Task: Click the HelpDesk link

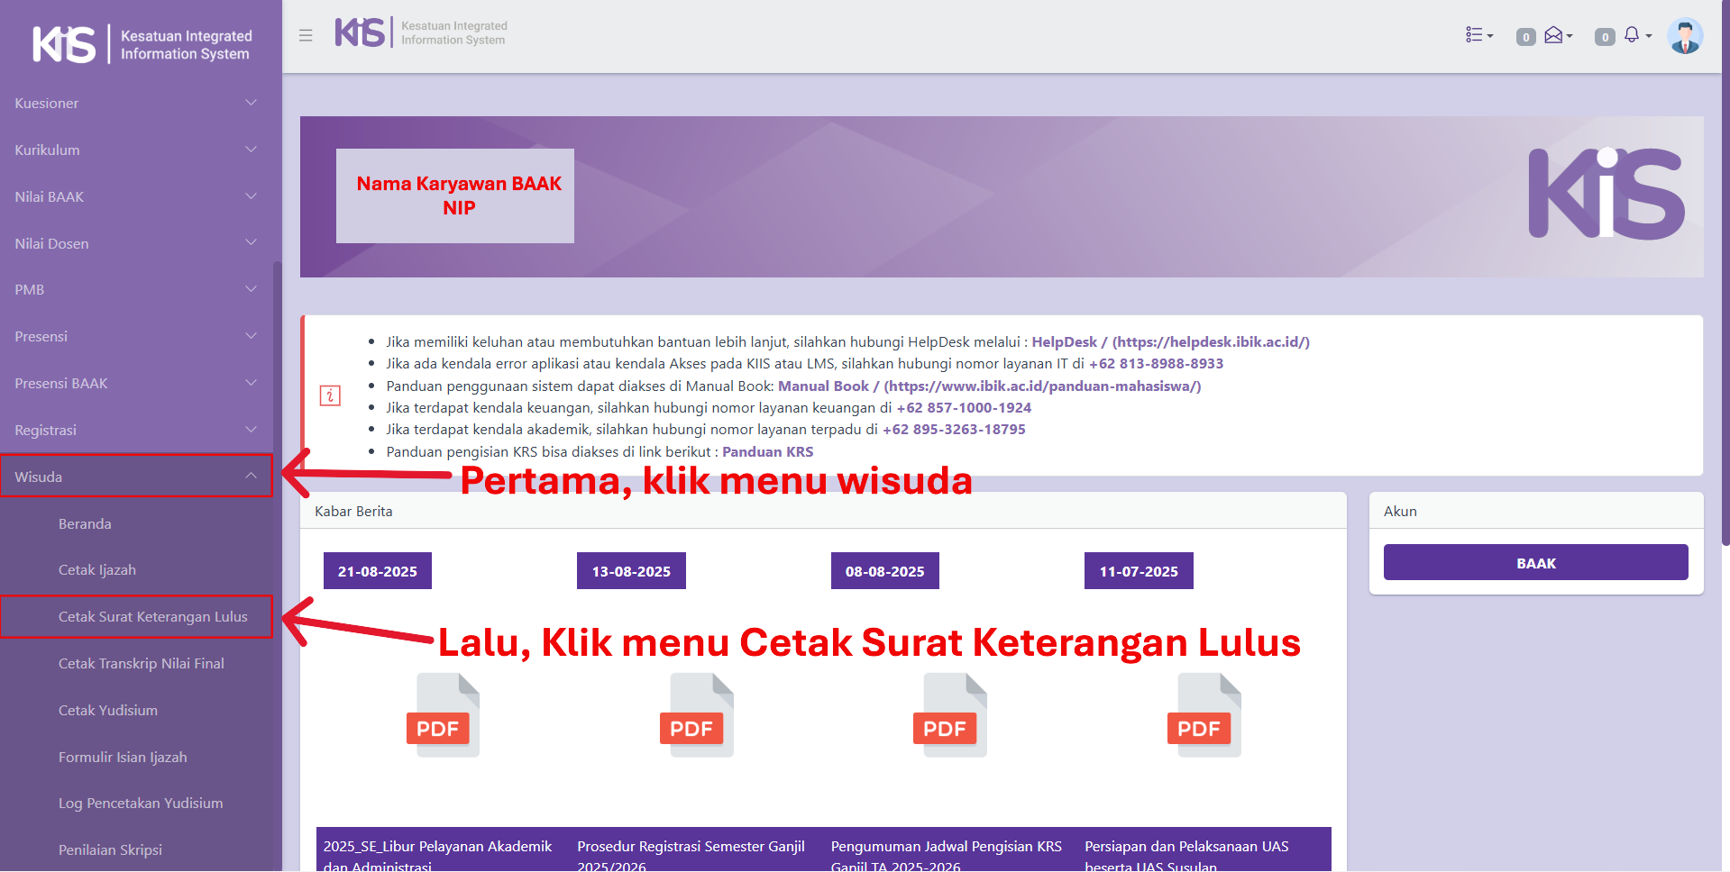Action: (1064, 342)
